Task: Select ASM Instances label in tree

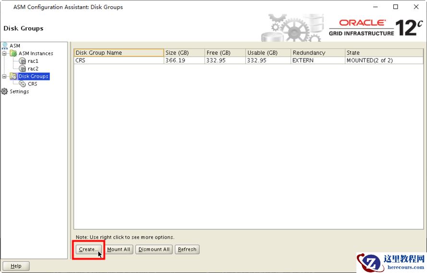Action: [x=36, y=53]
